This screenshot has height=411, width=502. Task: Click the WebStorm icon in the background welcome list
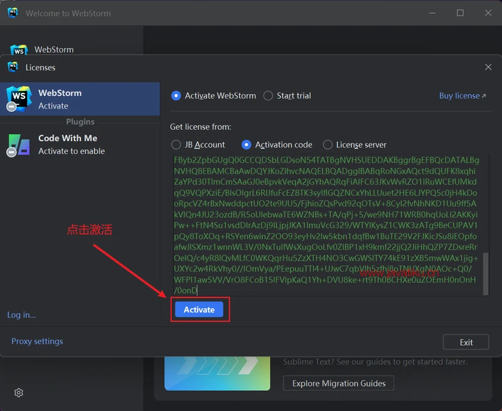pyautogui.click(x=19, y=49)
